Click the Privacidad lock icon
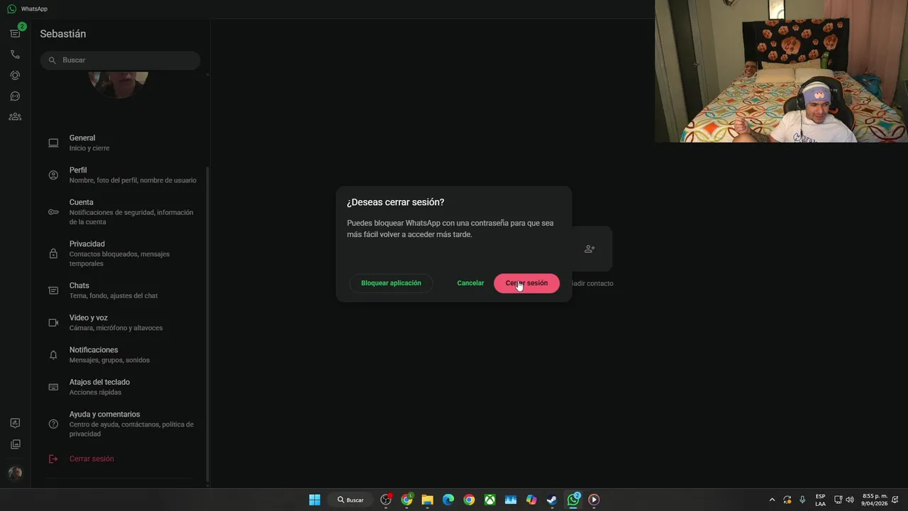 tap(53, 253)
